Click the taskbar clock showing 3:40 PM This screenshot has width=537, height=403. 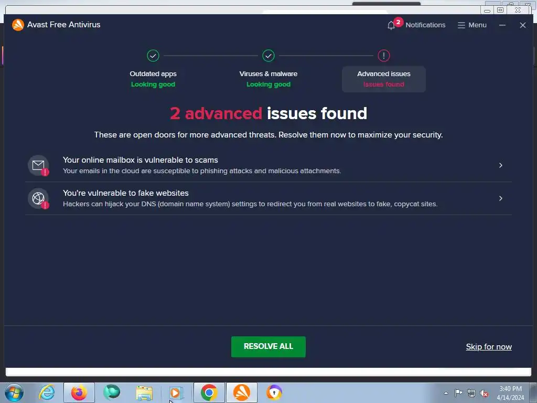pos(510,393)
